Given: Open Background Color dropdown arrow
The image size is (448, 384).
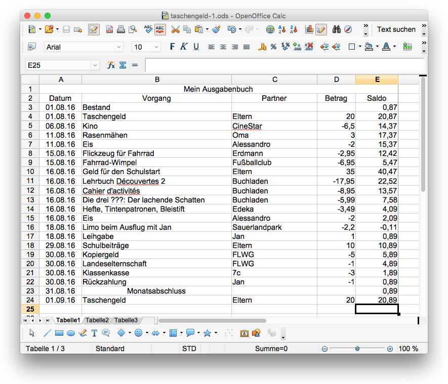Looking at the screenshot, I should point(378,47).
